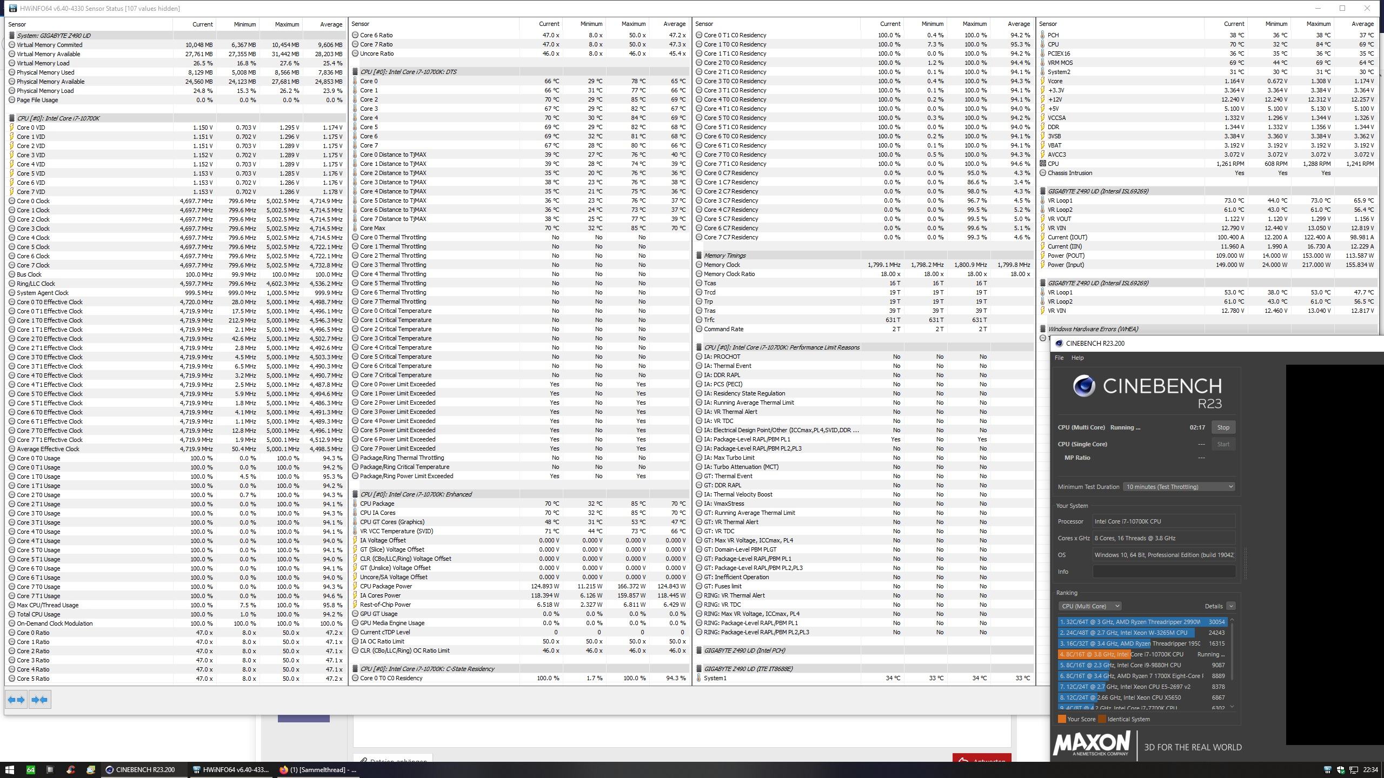Click the clock icon beside Bus Clock
The width and height of the screenshot is (1384, 778).
point(12,274)
